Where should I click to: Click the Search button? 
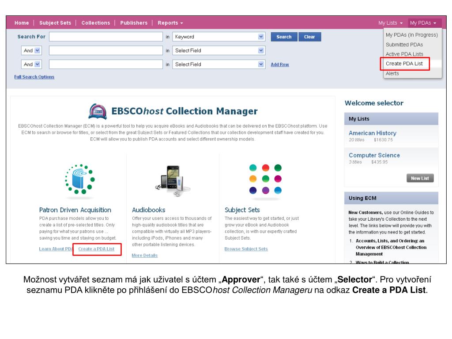(284, 37)
